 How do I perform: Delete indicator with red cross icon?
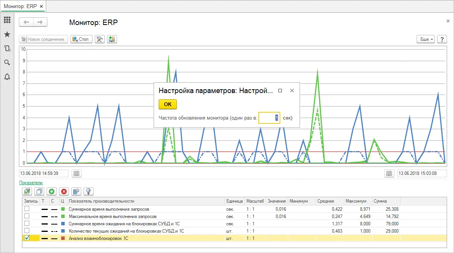pos(64,191)
